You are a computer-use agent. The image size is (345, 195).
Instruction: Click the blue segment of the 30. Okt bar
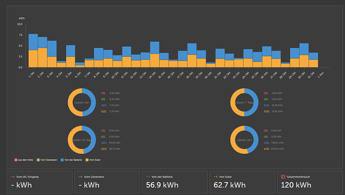click(x=304, y=49)
